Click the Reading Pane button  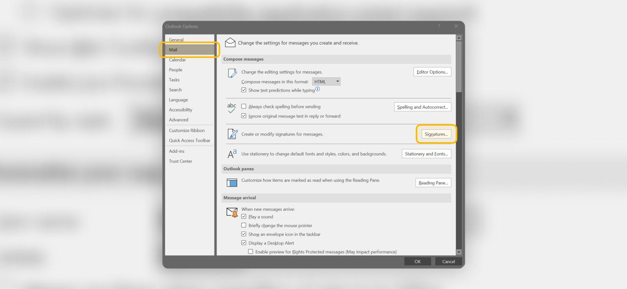[433, 183]
